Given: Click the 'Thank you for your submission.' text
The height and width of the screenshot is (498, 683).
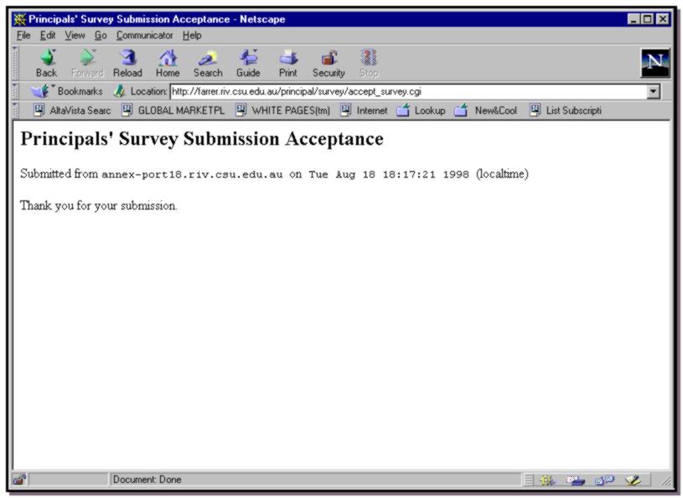Looking at the screenshot, I should click(x=99, y=205).
